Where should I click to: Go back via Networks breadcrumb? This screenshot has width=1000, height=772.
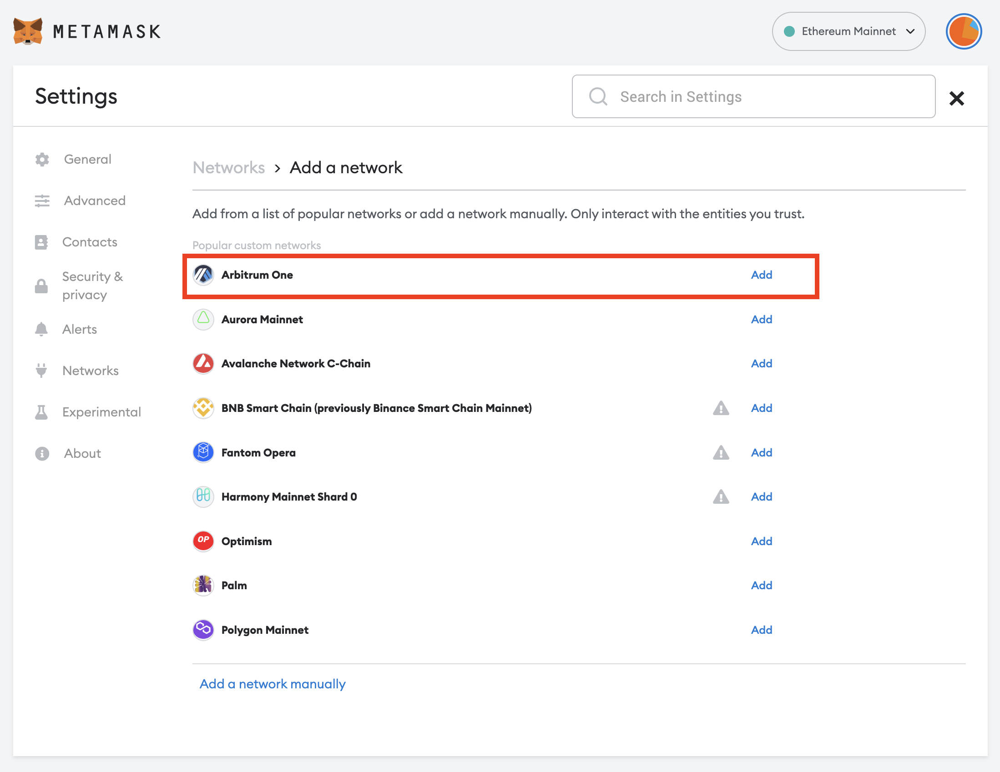tap(228, 167)
